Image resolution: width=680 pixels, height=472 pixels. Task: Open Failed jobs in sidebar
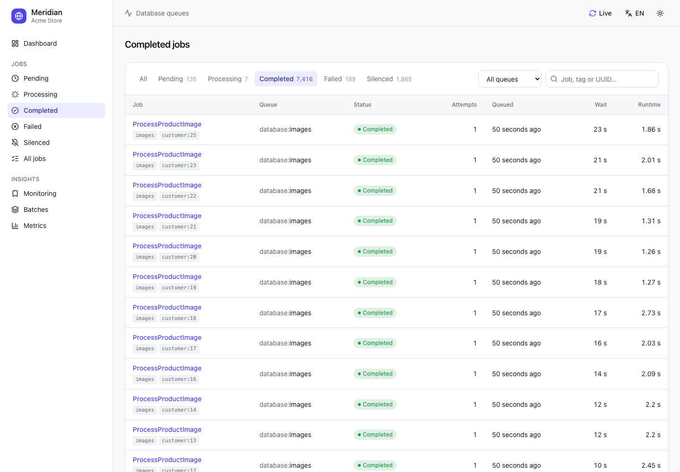click(x=56, y=126)
